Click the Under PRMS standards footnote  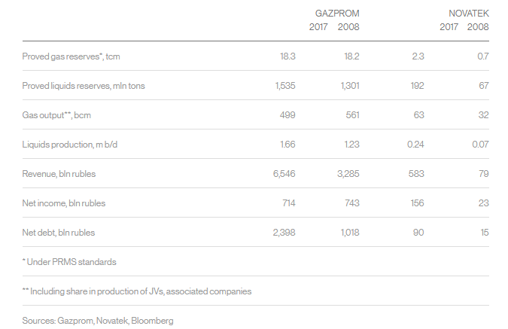[69, 262]
